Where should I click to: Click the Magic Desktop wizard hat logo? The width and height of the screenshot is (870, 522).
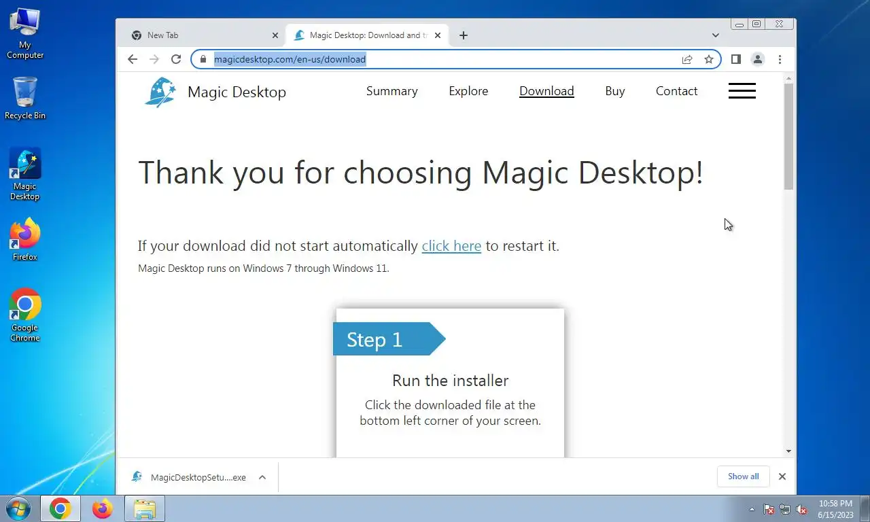pos(160,92)
